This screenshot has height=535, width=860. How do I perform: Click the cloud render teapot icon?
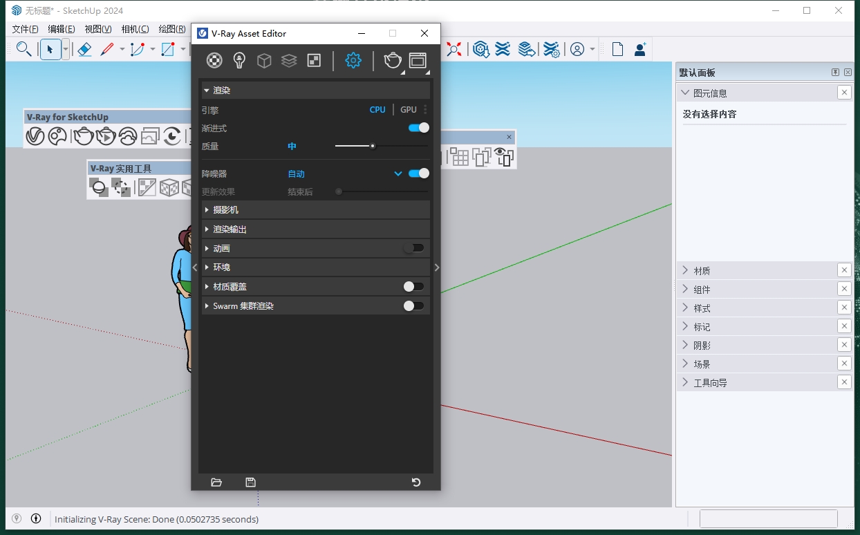128,136
